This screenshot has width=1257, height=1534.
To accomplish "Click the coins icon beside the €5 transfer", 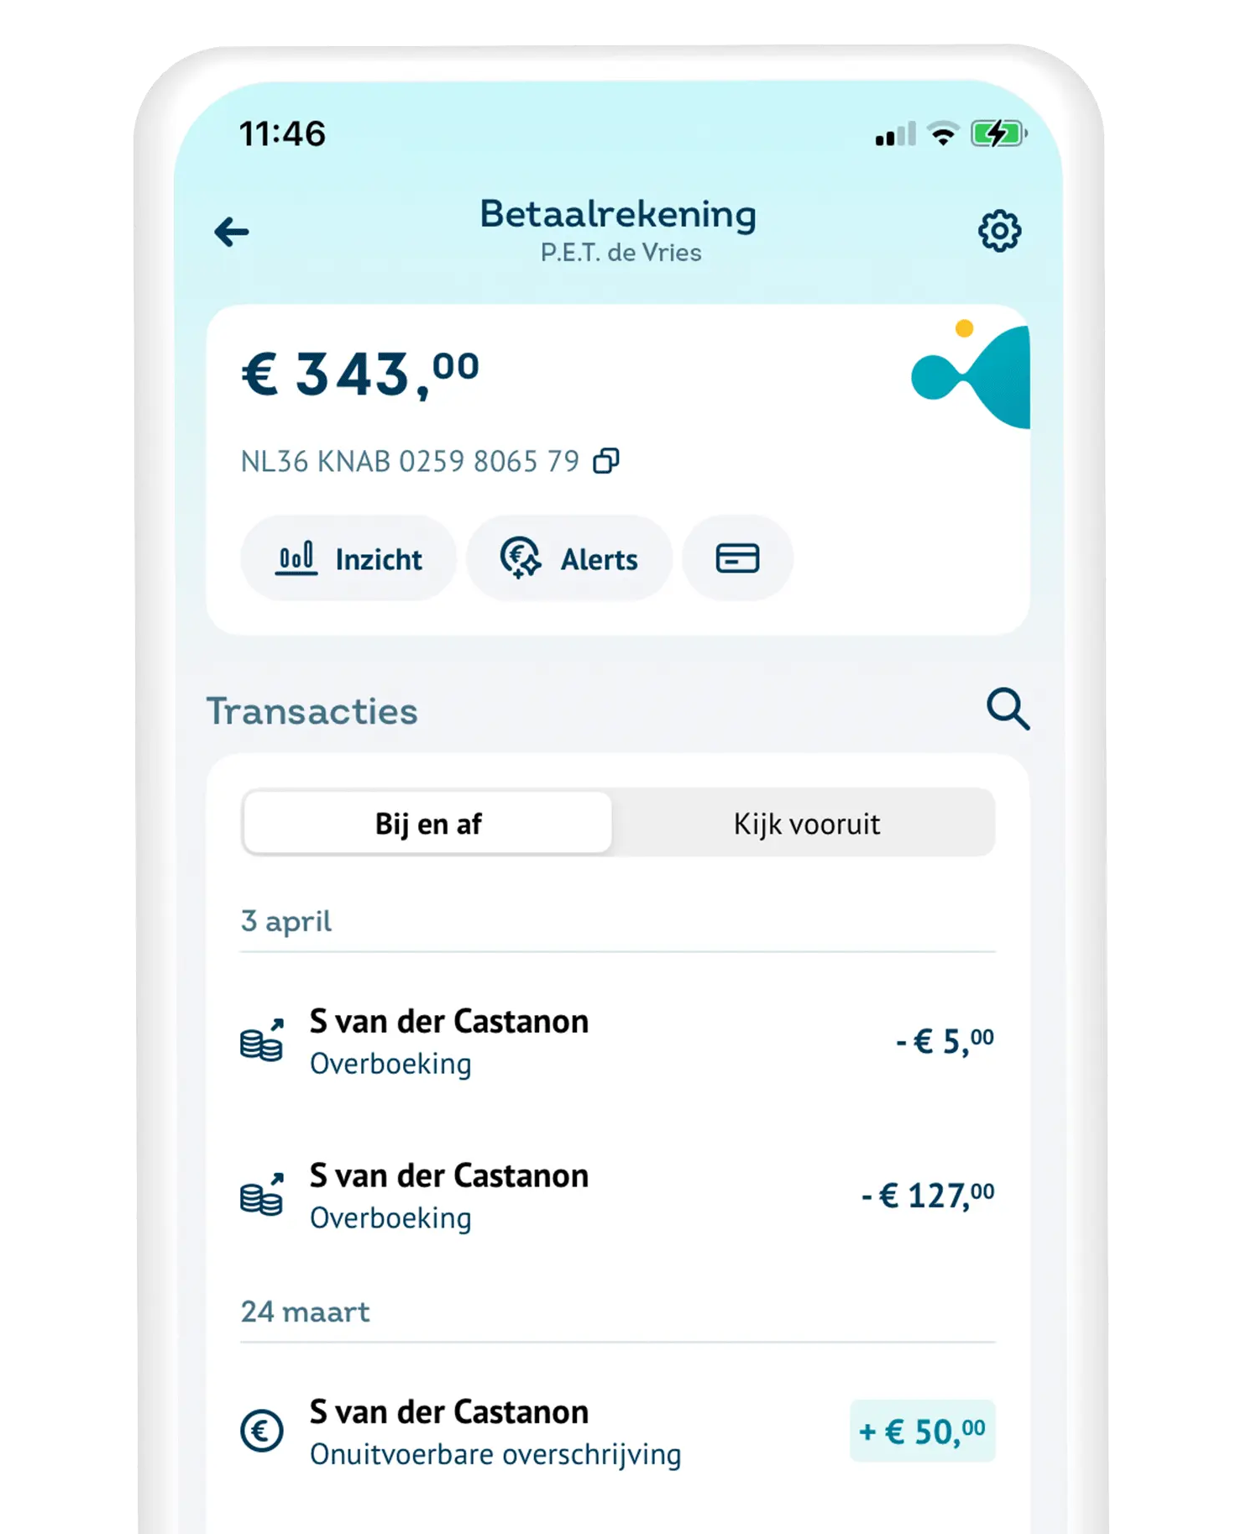I will pyautogui.click(x=262, y=1040).
